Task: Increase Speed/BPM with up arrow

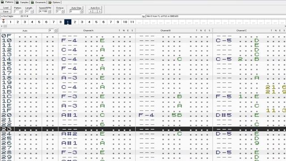Action: [49, 11]
